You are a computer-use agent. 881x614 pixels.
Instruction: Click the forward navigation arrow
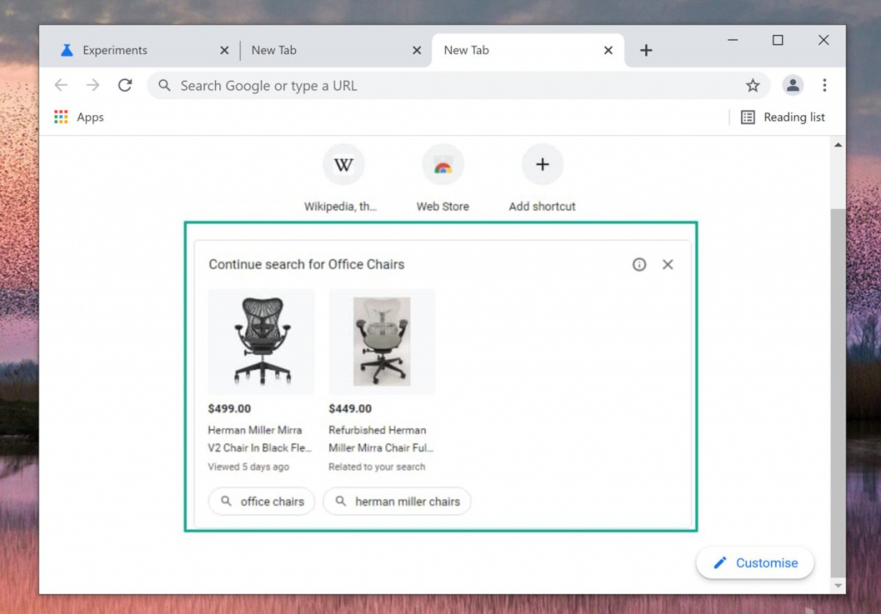[x=93, y=85]
